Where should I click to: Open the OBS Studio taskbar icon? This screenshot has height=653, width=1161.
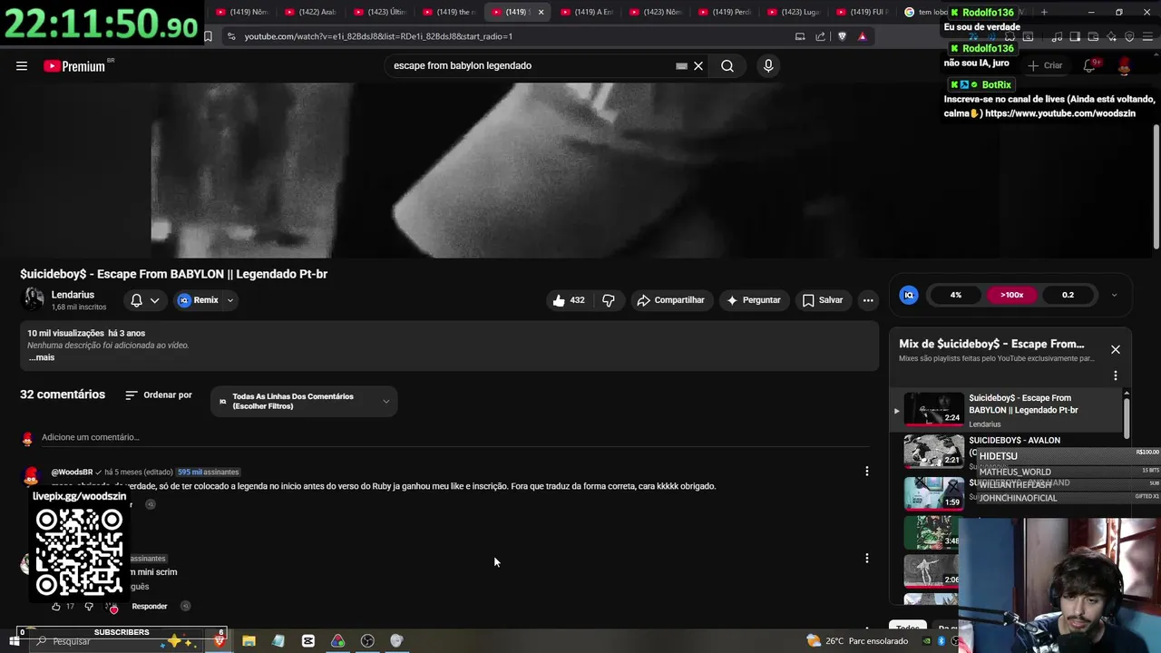tap(367, 641)
